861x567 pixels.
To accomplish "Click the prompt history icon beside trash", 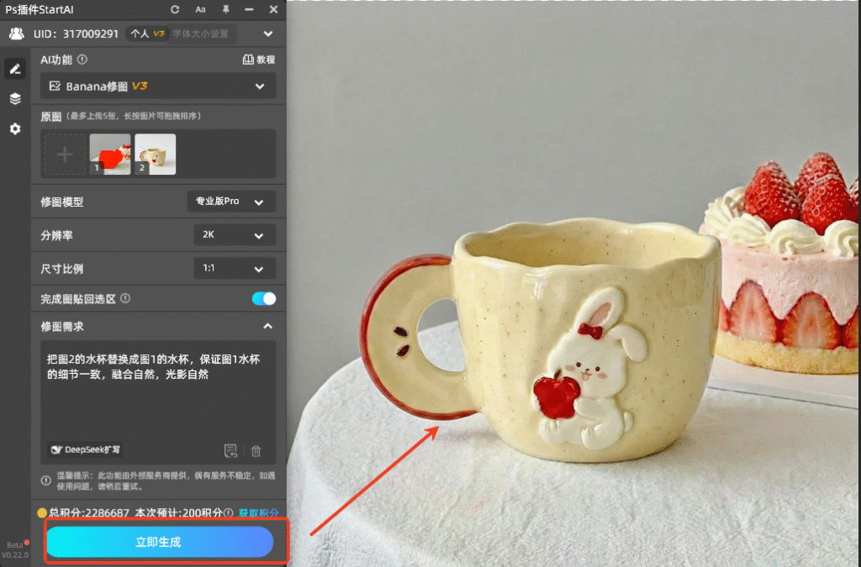I will point(231,451).
